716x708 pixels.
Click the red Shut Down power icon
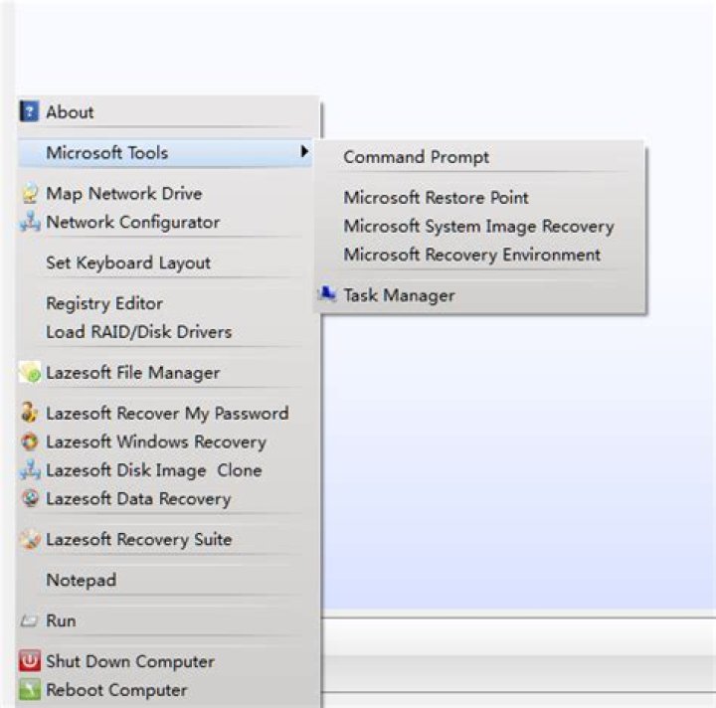pos(30,661)
